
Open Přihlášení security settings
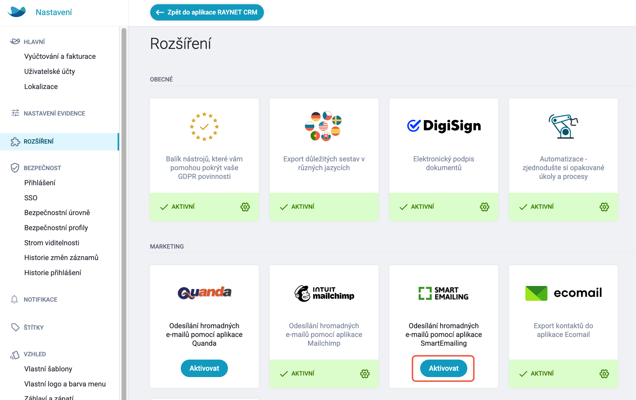pyautogui.click(x=40, y=183)
